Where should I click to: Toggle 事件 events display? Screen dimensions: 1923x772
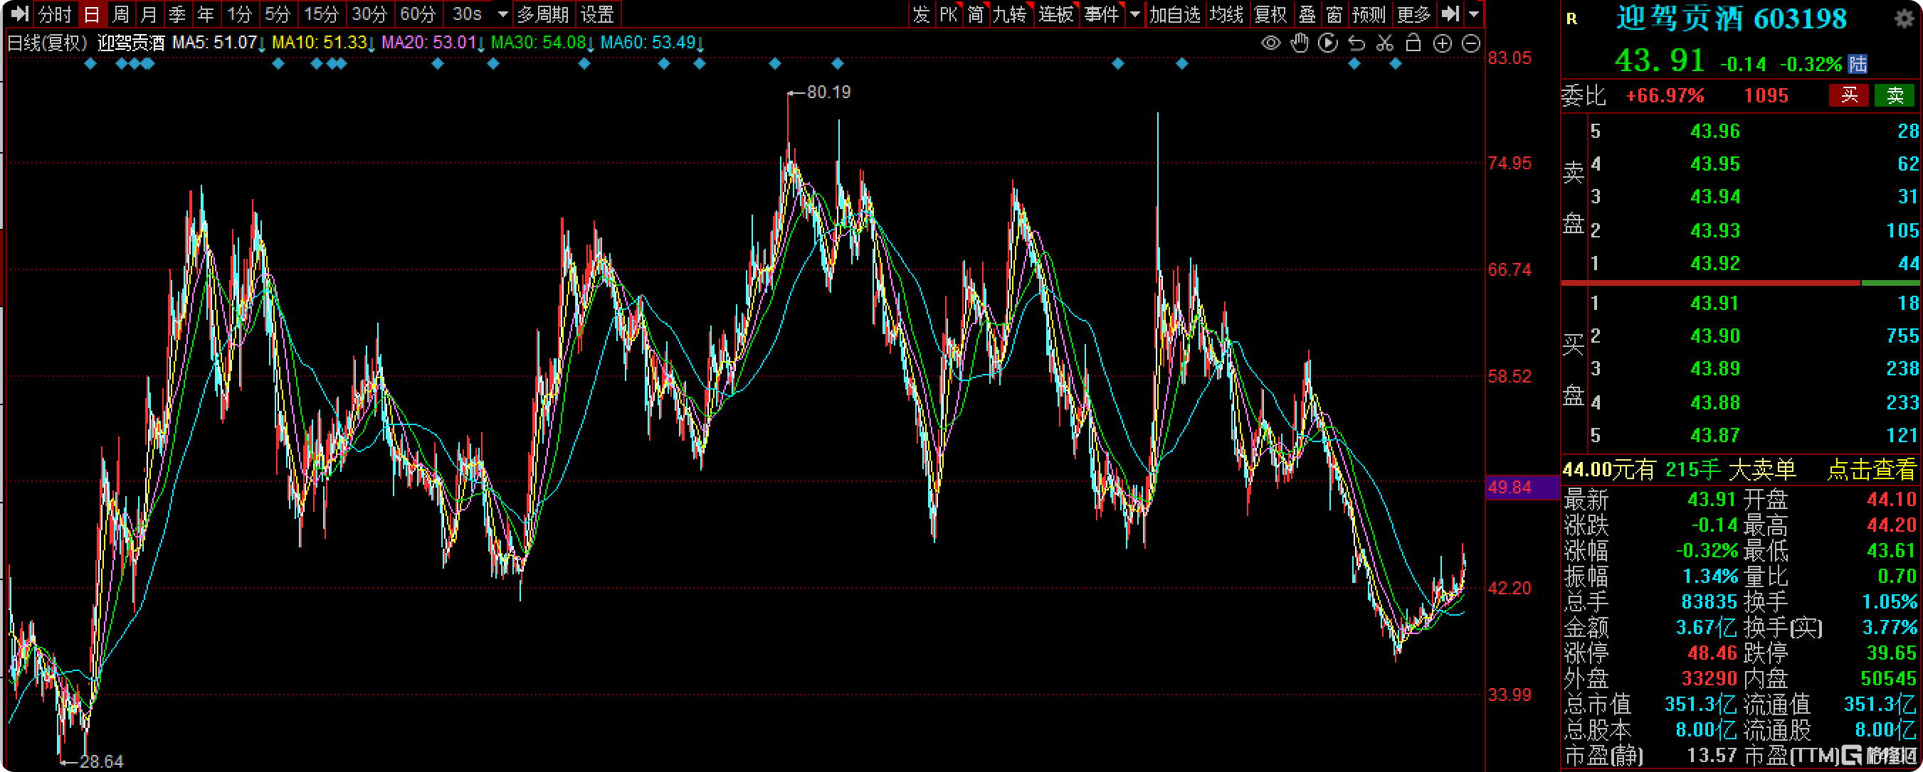(x=1102, y=14)
